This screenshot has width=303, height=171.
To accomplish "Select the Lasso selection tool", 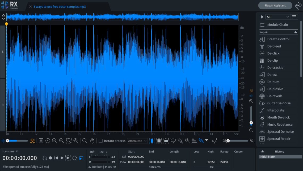I will [x=174, y=141].
